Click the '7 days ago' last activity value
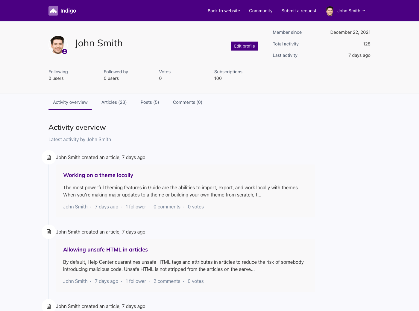The image size is (419, 311). 359,55
